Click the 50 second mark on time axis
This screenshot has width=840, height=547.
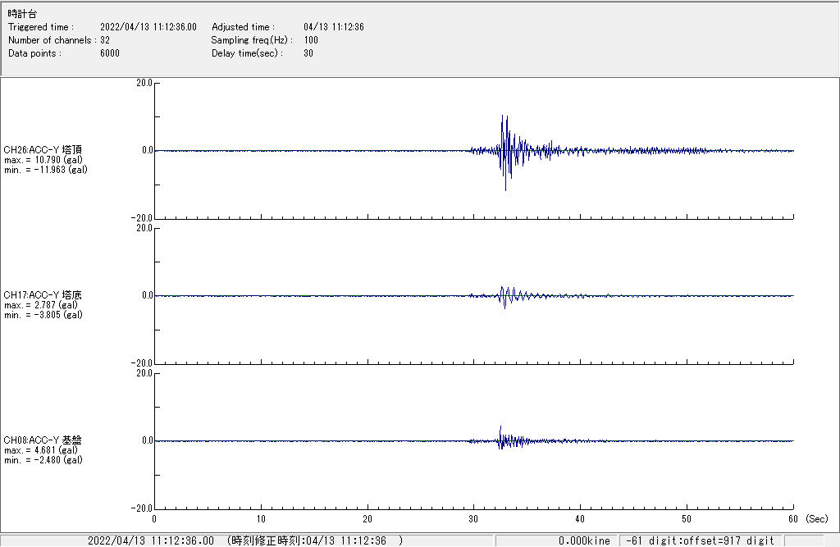[687, 519]
